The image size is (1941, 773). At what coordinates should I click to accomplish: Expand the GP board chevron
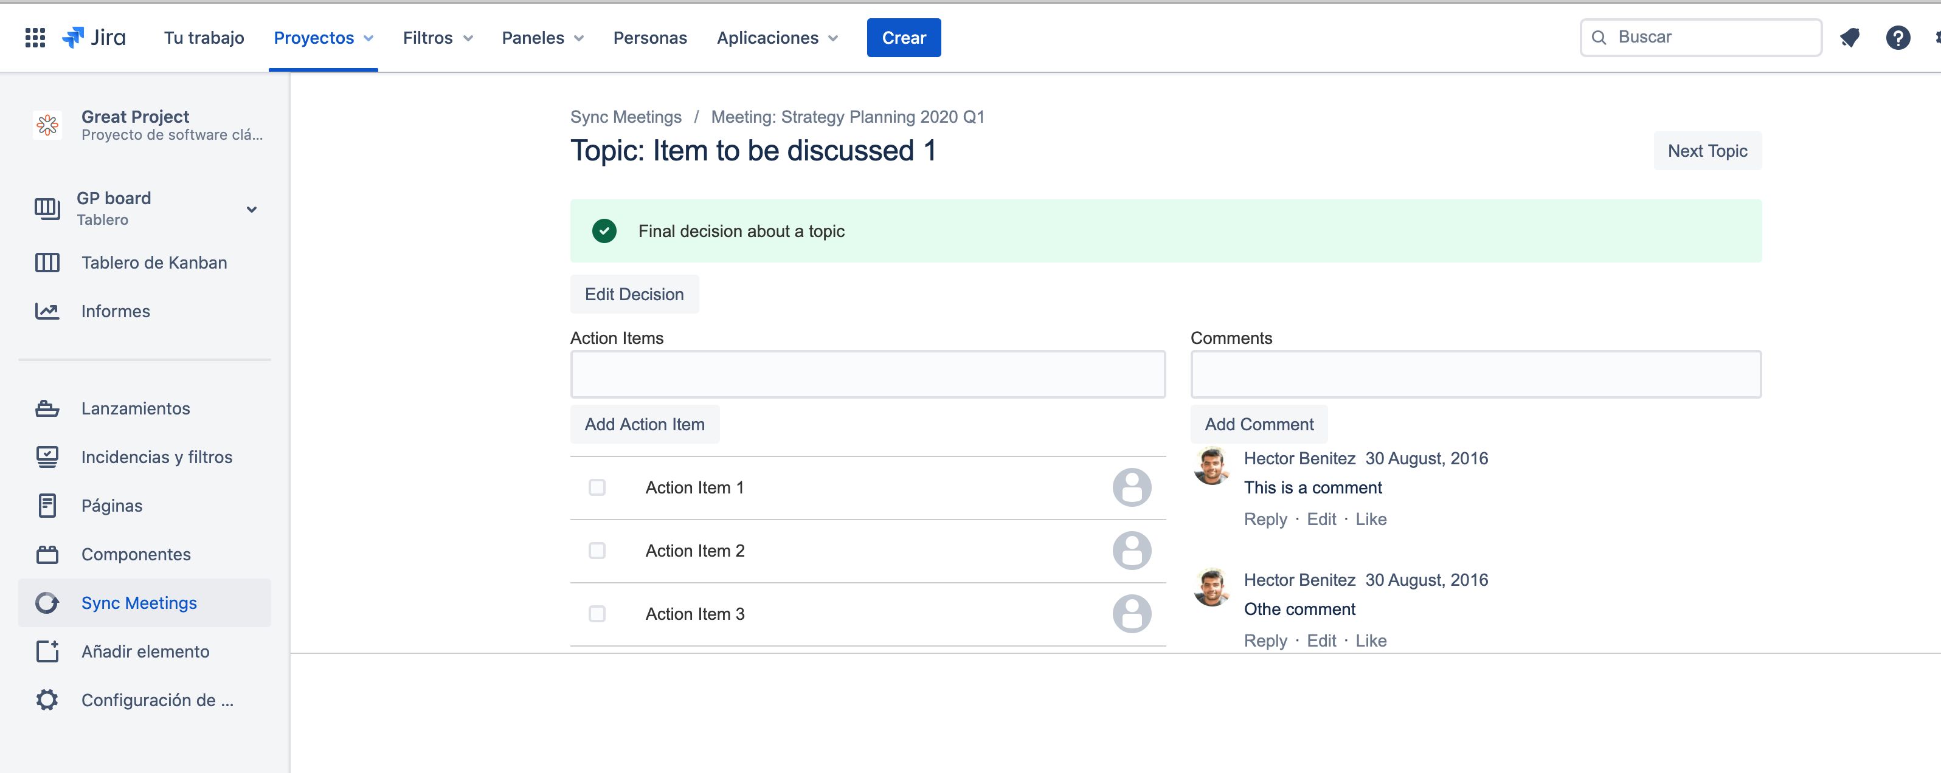click(252, 209)
